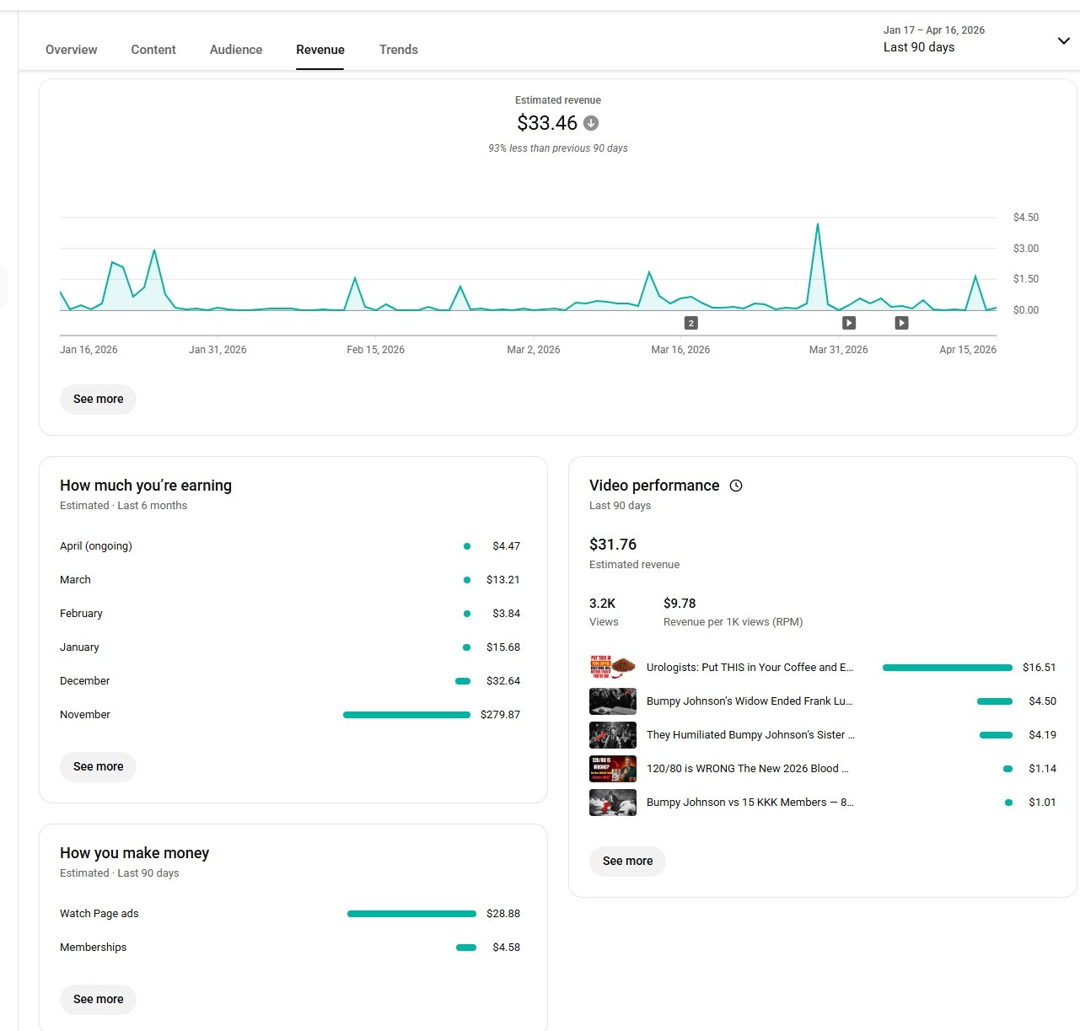Click See more under How much you're earning
1080x1031 pixels.
coord(98,766)
